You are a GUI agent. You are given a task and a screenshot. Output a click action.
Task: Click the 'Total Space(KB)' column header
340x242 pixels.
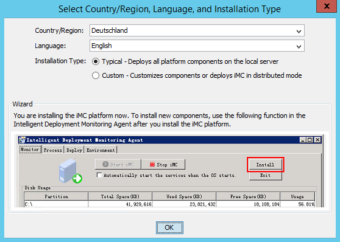pyautogui.click(x=120, y=196)
